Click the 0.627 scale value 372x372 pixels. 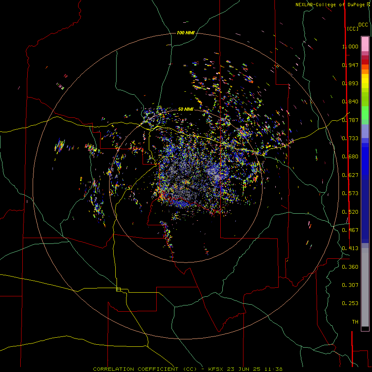350,175
